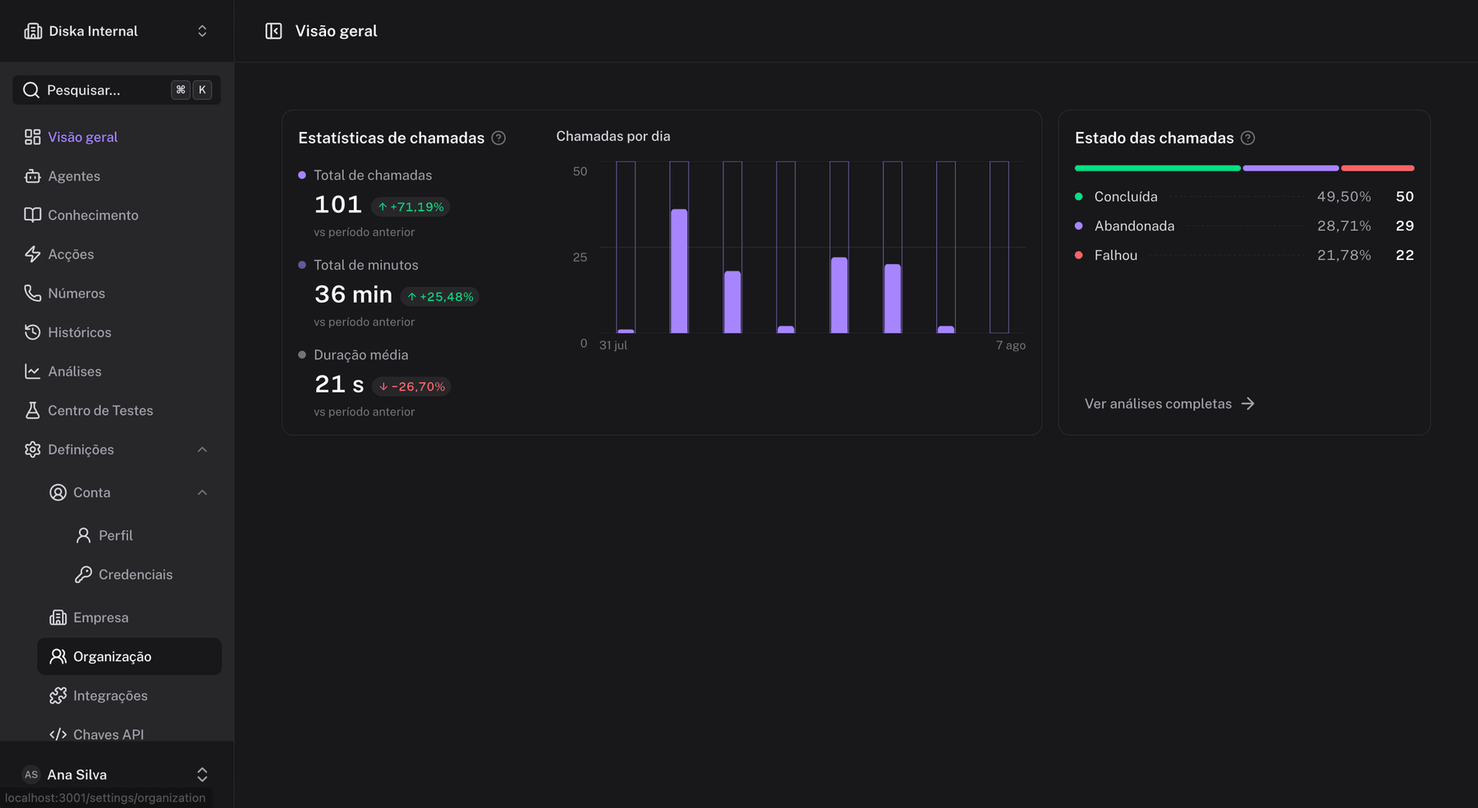
Task: Collapse the Definições section chevron
Action: click(202, 450)
